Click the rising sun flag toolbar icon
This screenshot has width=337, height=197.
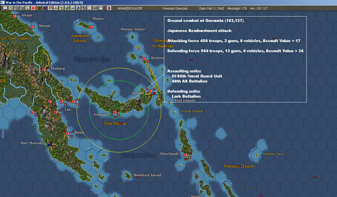[x=33, y=8]
